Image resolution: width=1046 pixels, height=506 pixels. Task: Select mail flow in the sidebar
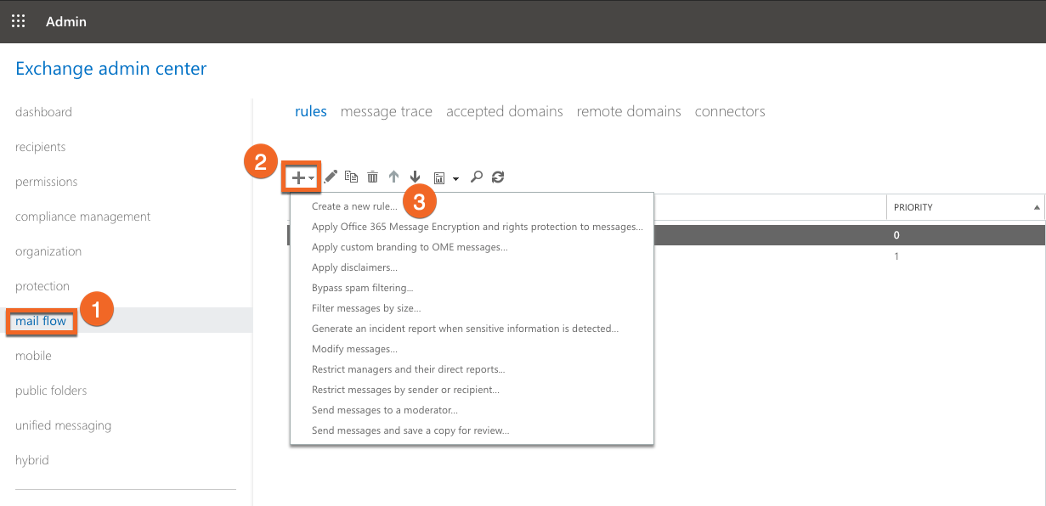click(x=41, y=321)
